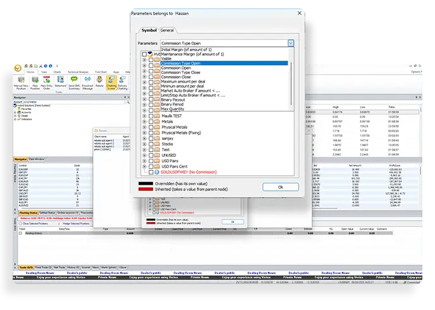Check the USD Pairs Cent checkbox

(x=151, y=166)
